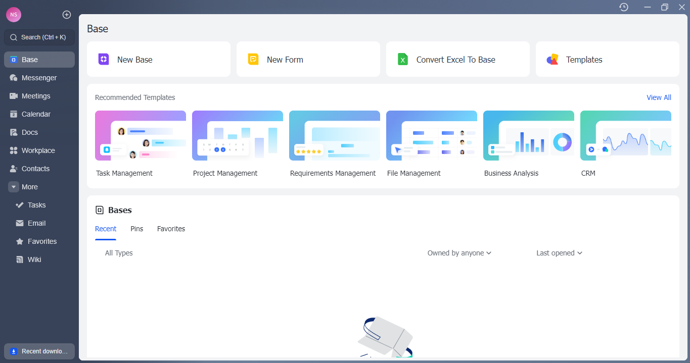Viewport: 690px width, 363px height.
Task: Click the Contacts person icon
Action: [x=14, y=169]
